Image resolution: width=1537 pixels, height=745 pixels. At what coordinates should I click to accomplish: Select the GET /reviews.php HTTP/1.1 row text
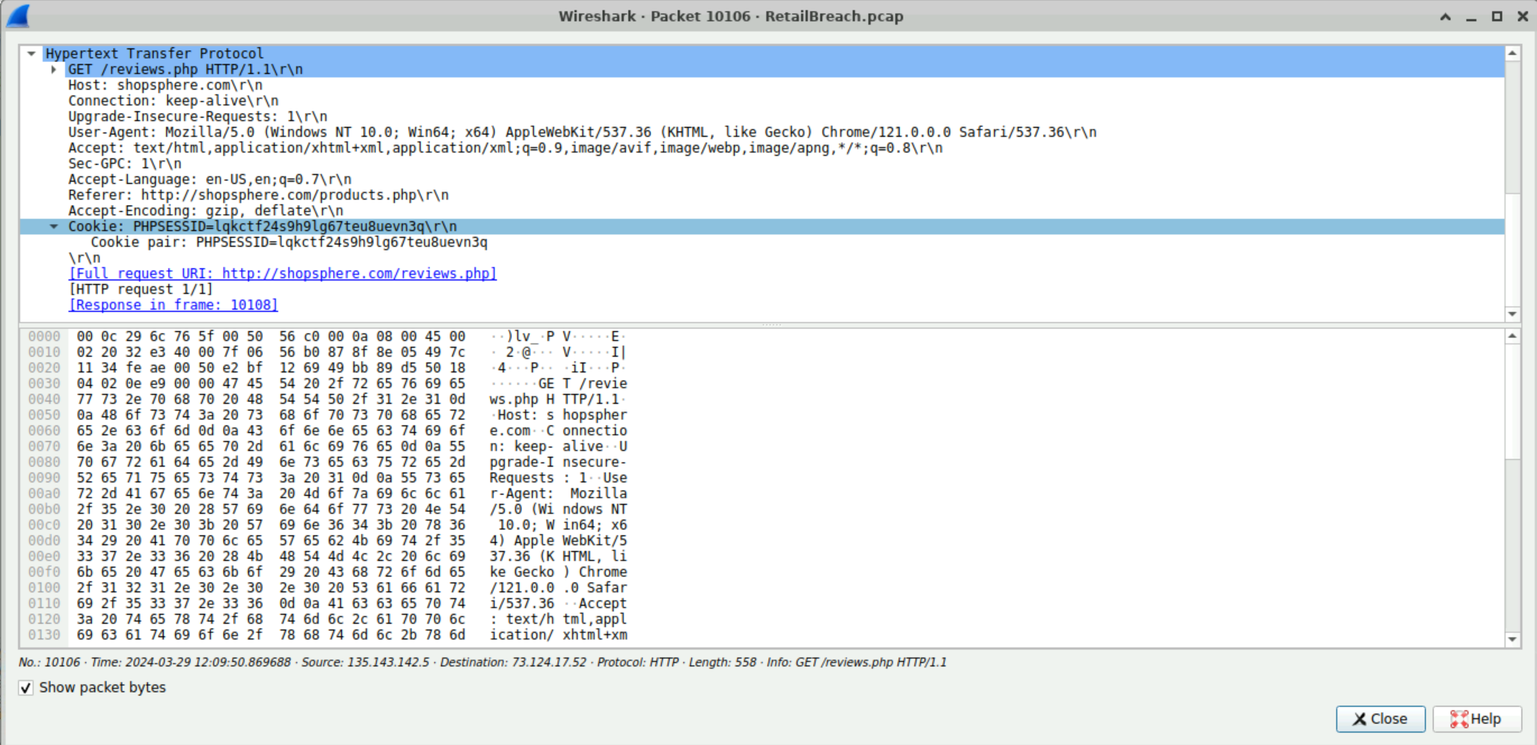tap(185, 69)
